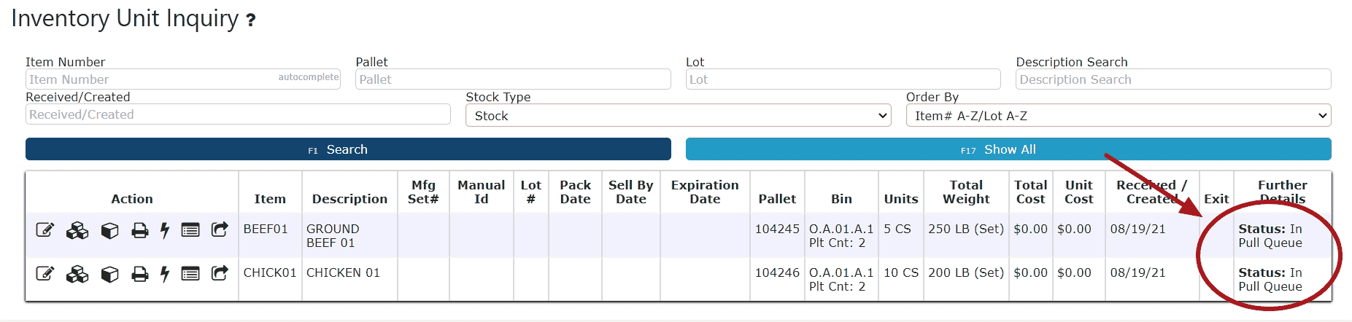The height and width of the screenshot is (322, 1352).
Task: Click the lightning bolt icon for CHICK01
Action: point(165,275)
